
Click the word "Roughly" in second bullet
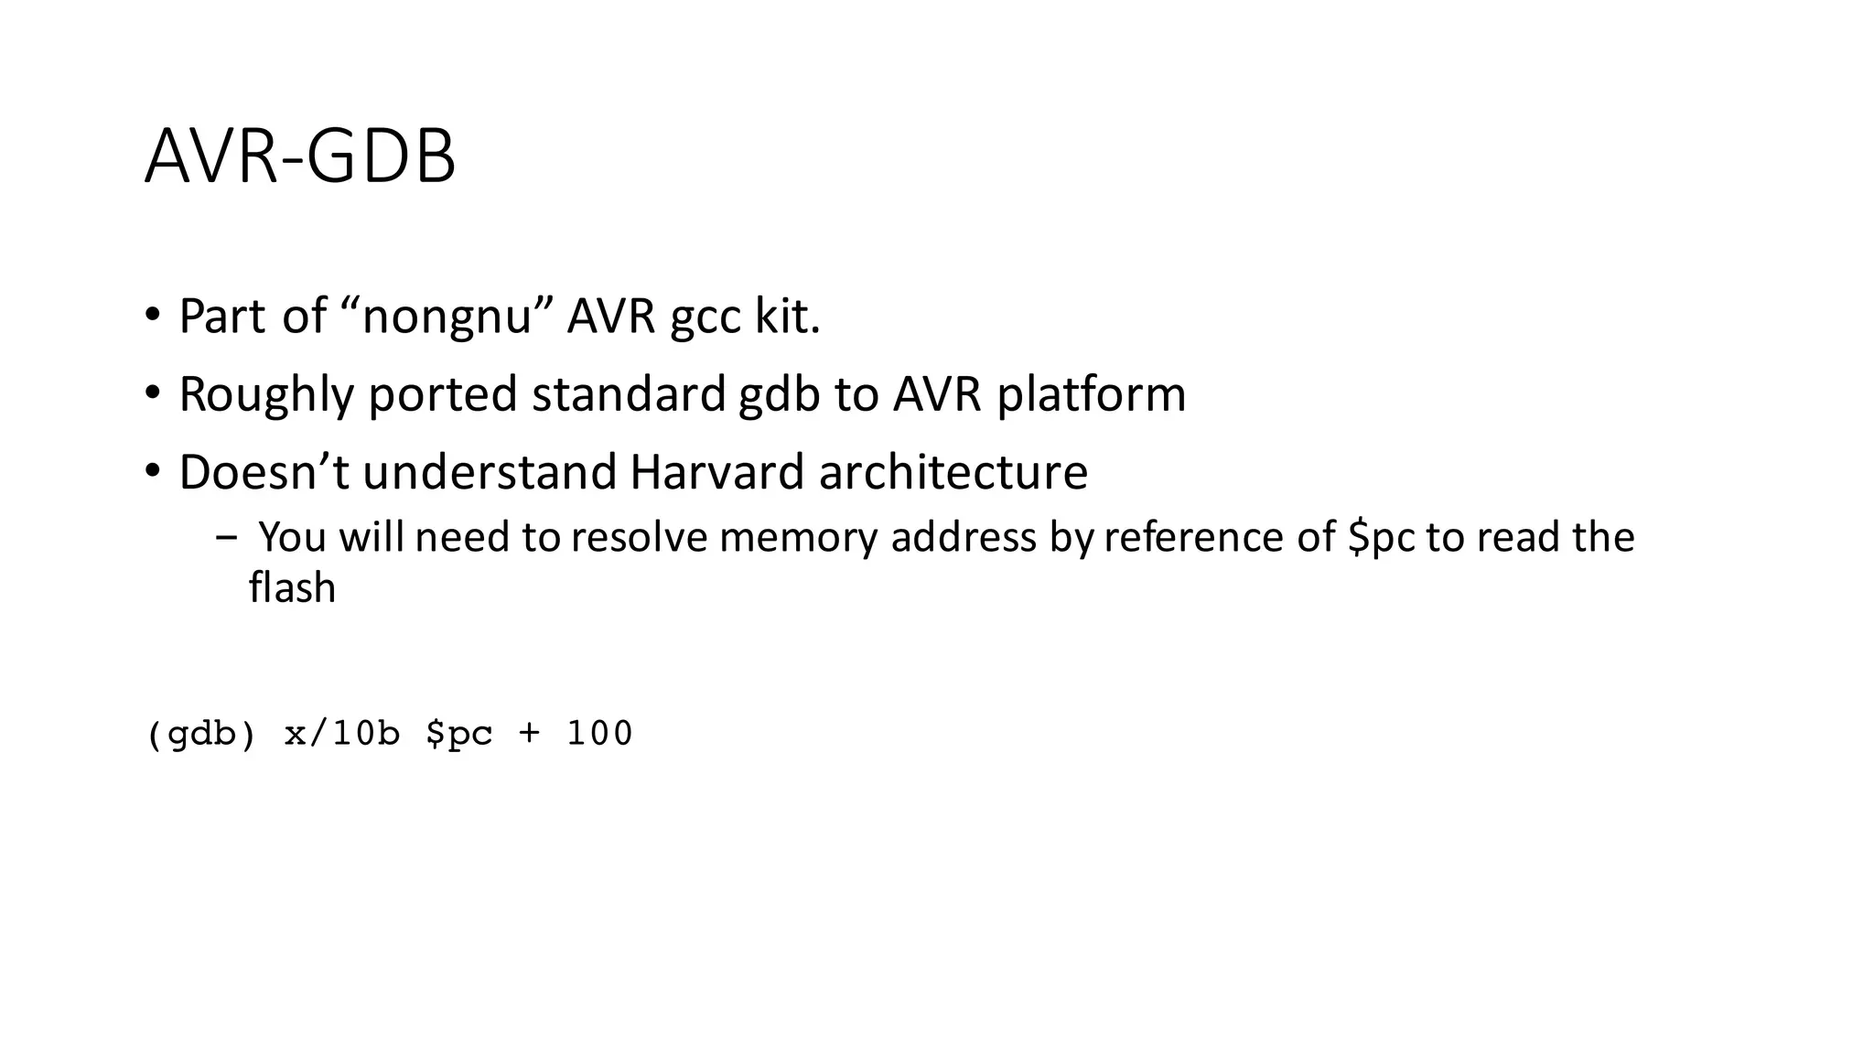[265, 394]
